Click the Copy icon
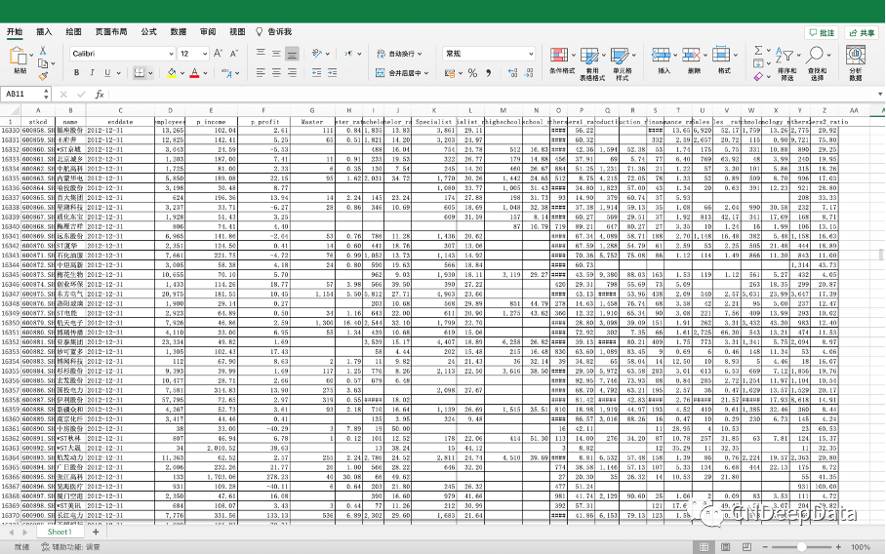886x554 pixels. click(43, 63)
